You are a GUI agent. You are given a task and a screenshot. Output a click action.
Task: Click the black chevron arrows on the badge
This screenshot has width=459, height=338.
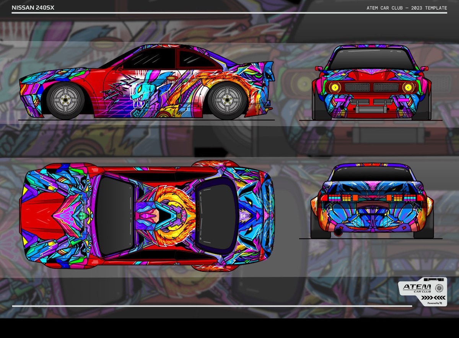(x=433, y=297)
